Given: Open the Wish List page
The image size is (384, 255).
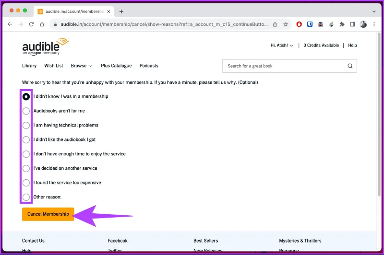Looking at the screenshot, I should pos(54,66).
